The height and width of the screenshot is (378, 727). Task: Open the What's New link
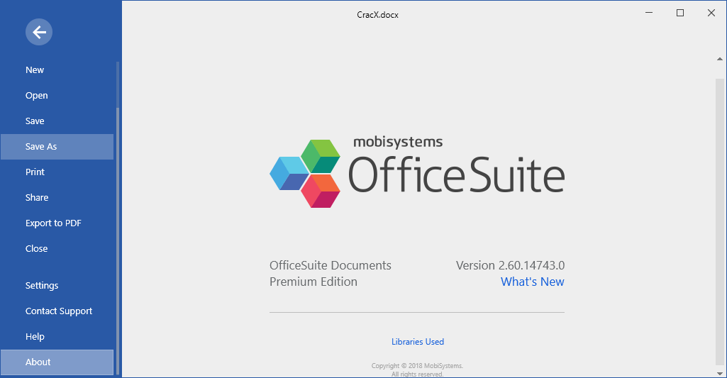pyautogui.click(x=532, y=282)
